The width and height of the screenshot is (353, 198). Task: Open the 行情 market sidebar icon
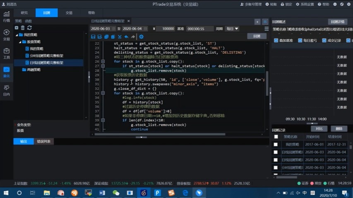(7, 17)
